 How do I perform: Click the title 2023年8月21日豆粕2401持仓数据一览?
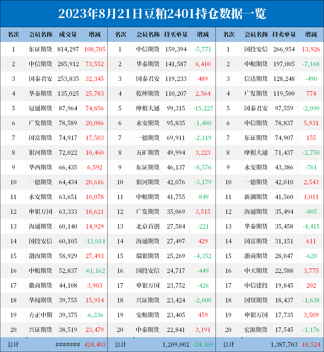pos(162,14)
